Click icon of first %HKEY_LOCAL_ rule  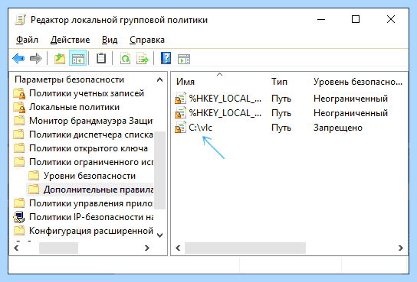coord(180,99)
